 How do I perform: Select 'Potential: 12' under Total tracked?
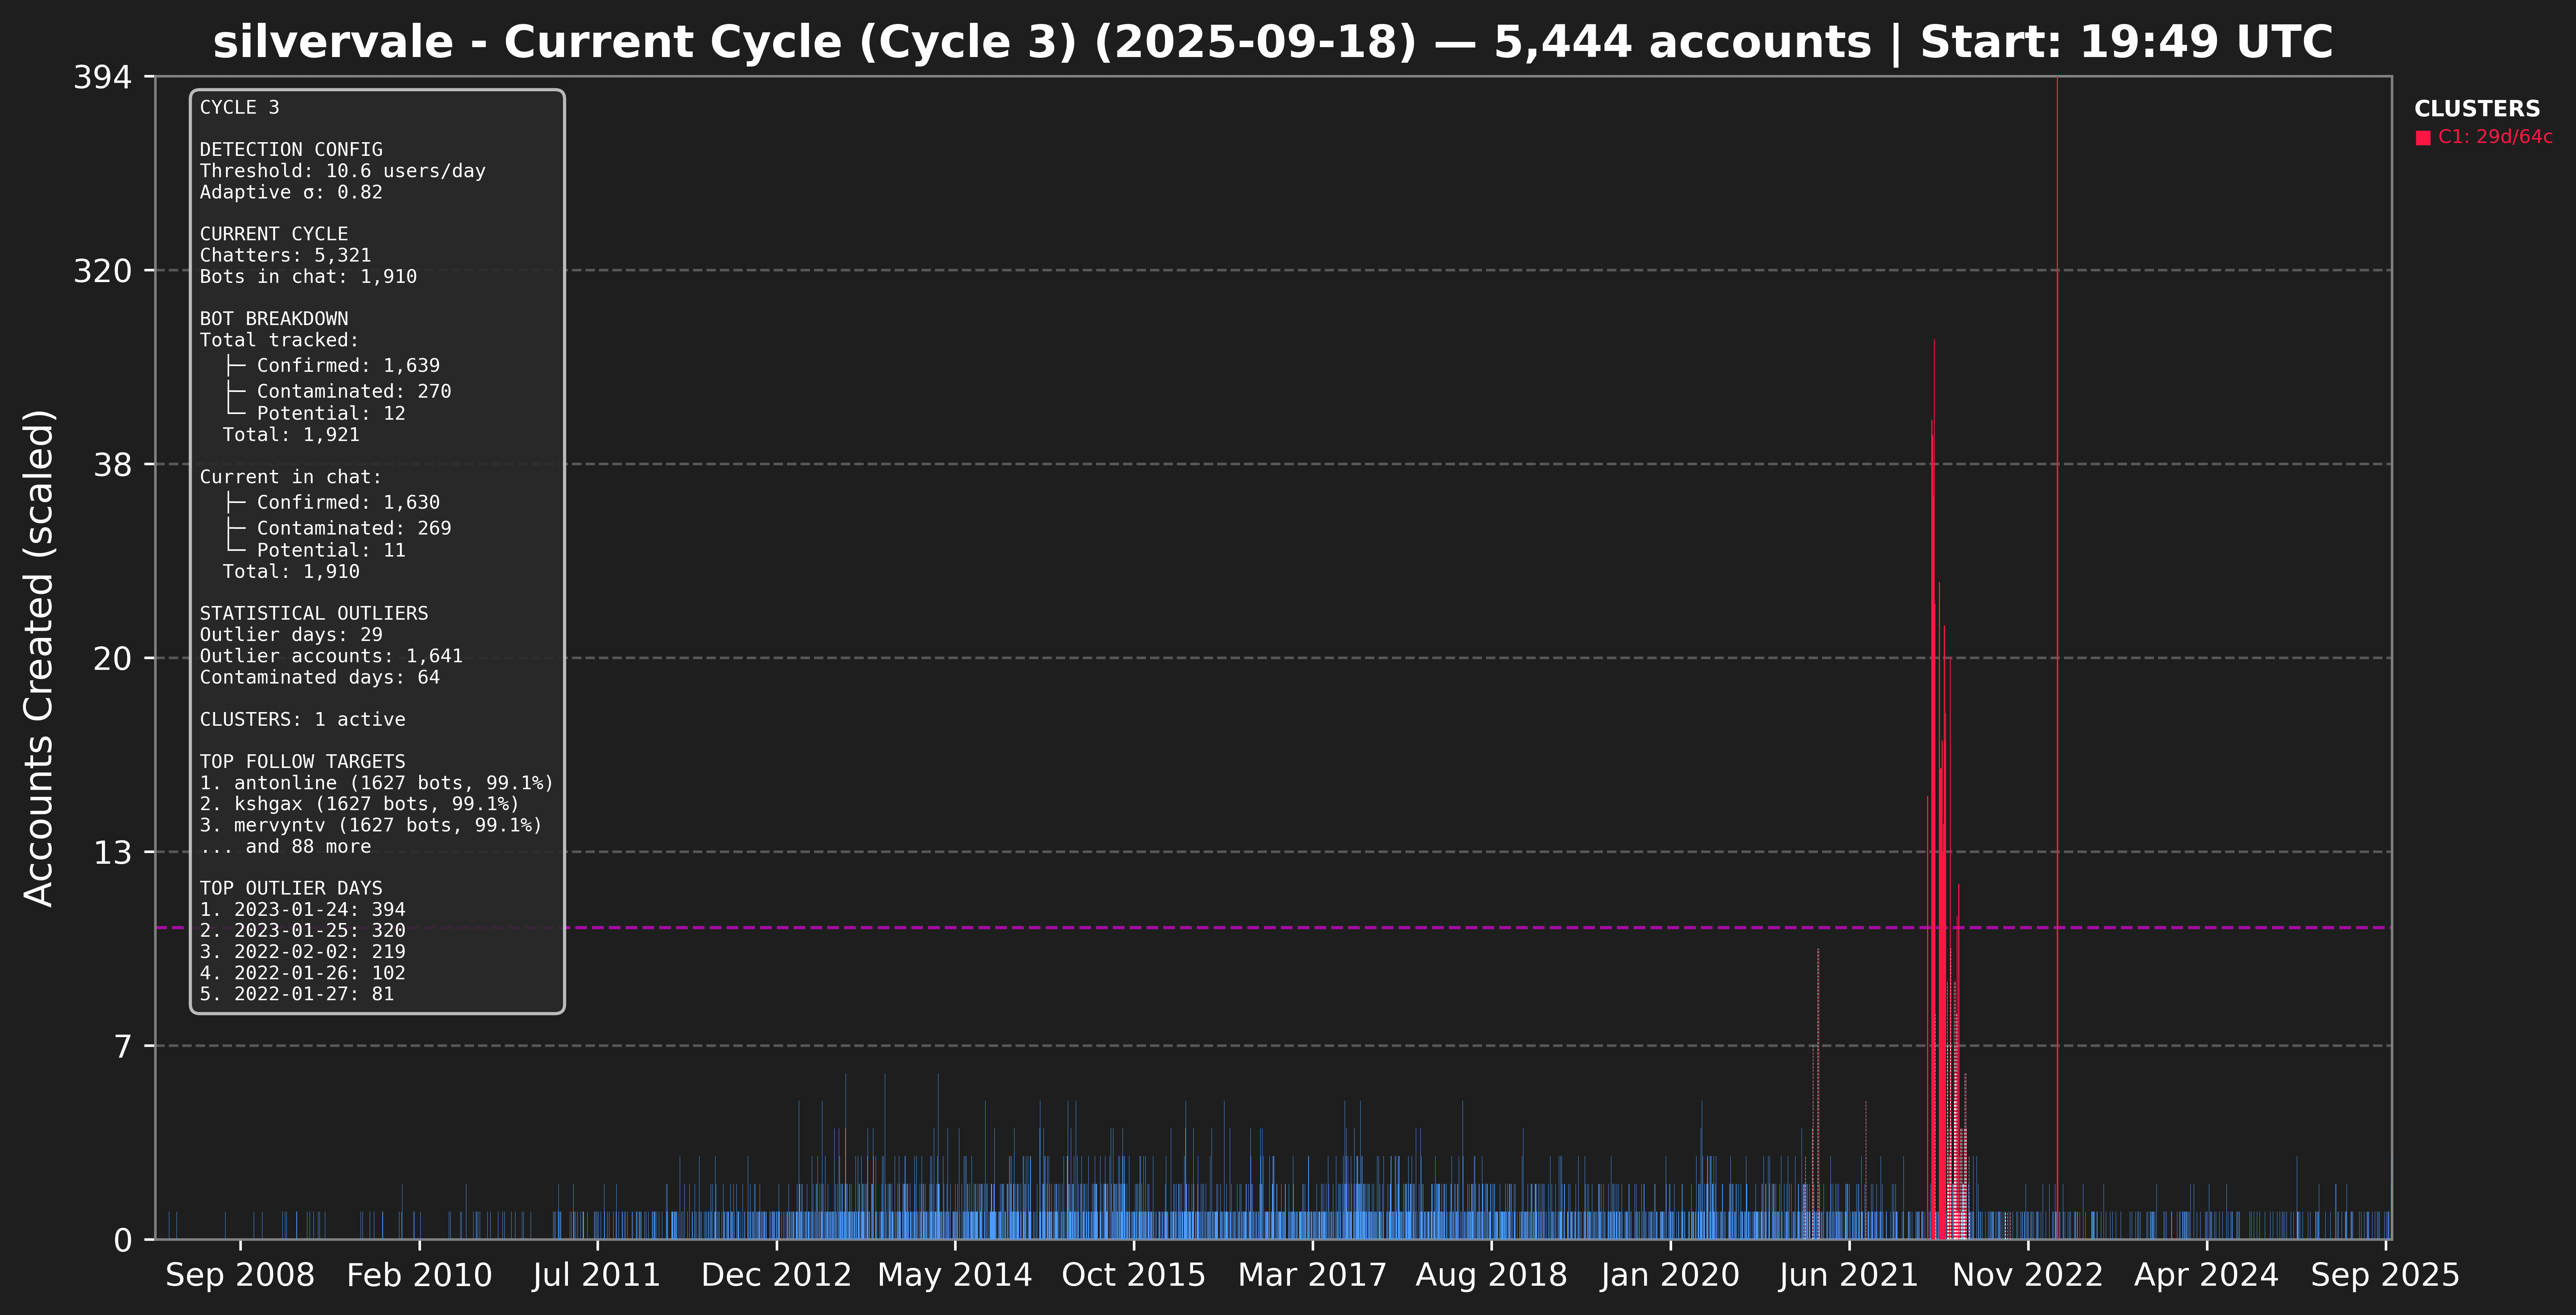(331, 414)
